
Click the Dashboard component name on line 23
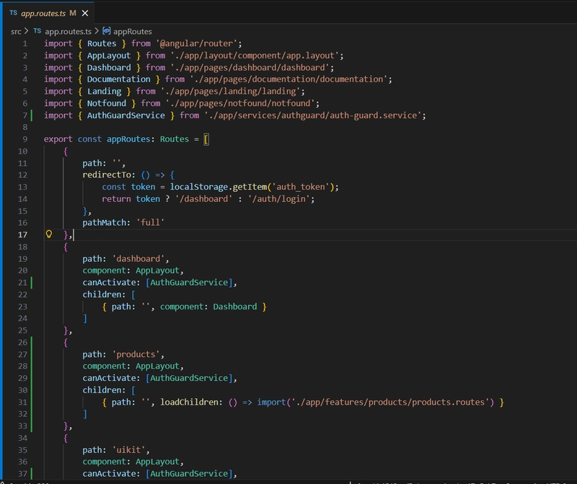click(234, 307)
